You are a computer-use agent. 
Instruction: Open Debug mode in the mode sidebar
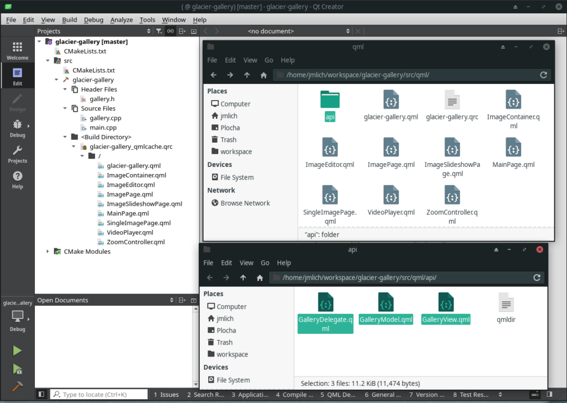click(17, 129)
